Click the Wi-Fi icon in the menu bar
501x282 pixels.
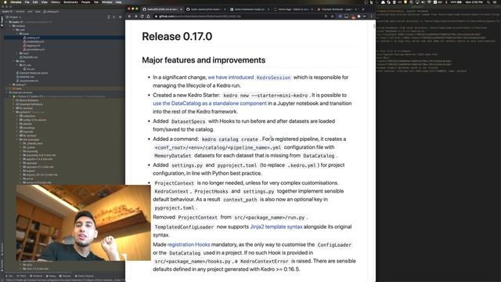click(429, 2)
